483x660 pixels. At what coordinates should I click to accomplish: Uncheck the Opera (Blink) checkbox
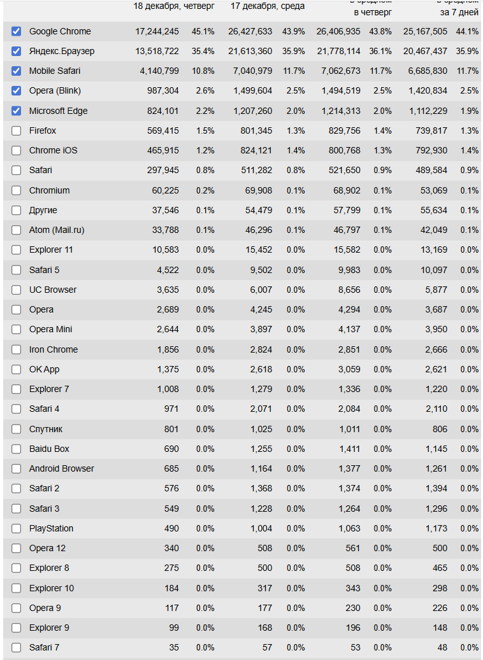17,91
